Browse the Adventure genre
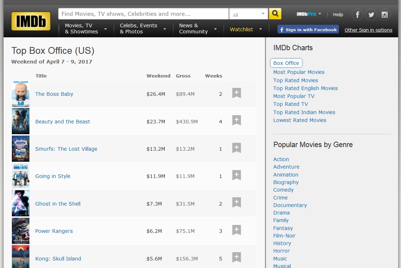401x268 pixels. 286,167
